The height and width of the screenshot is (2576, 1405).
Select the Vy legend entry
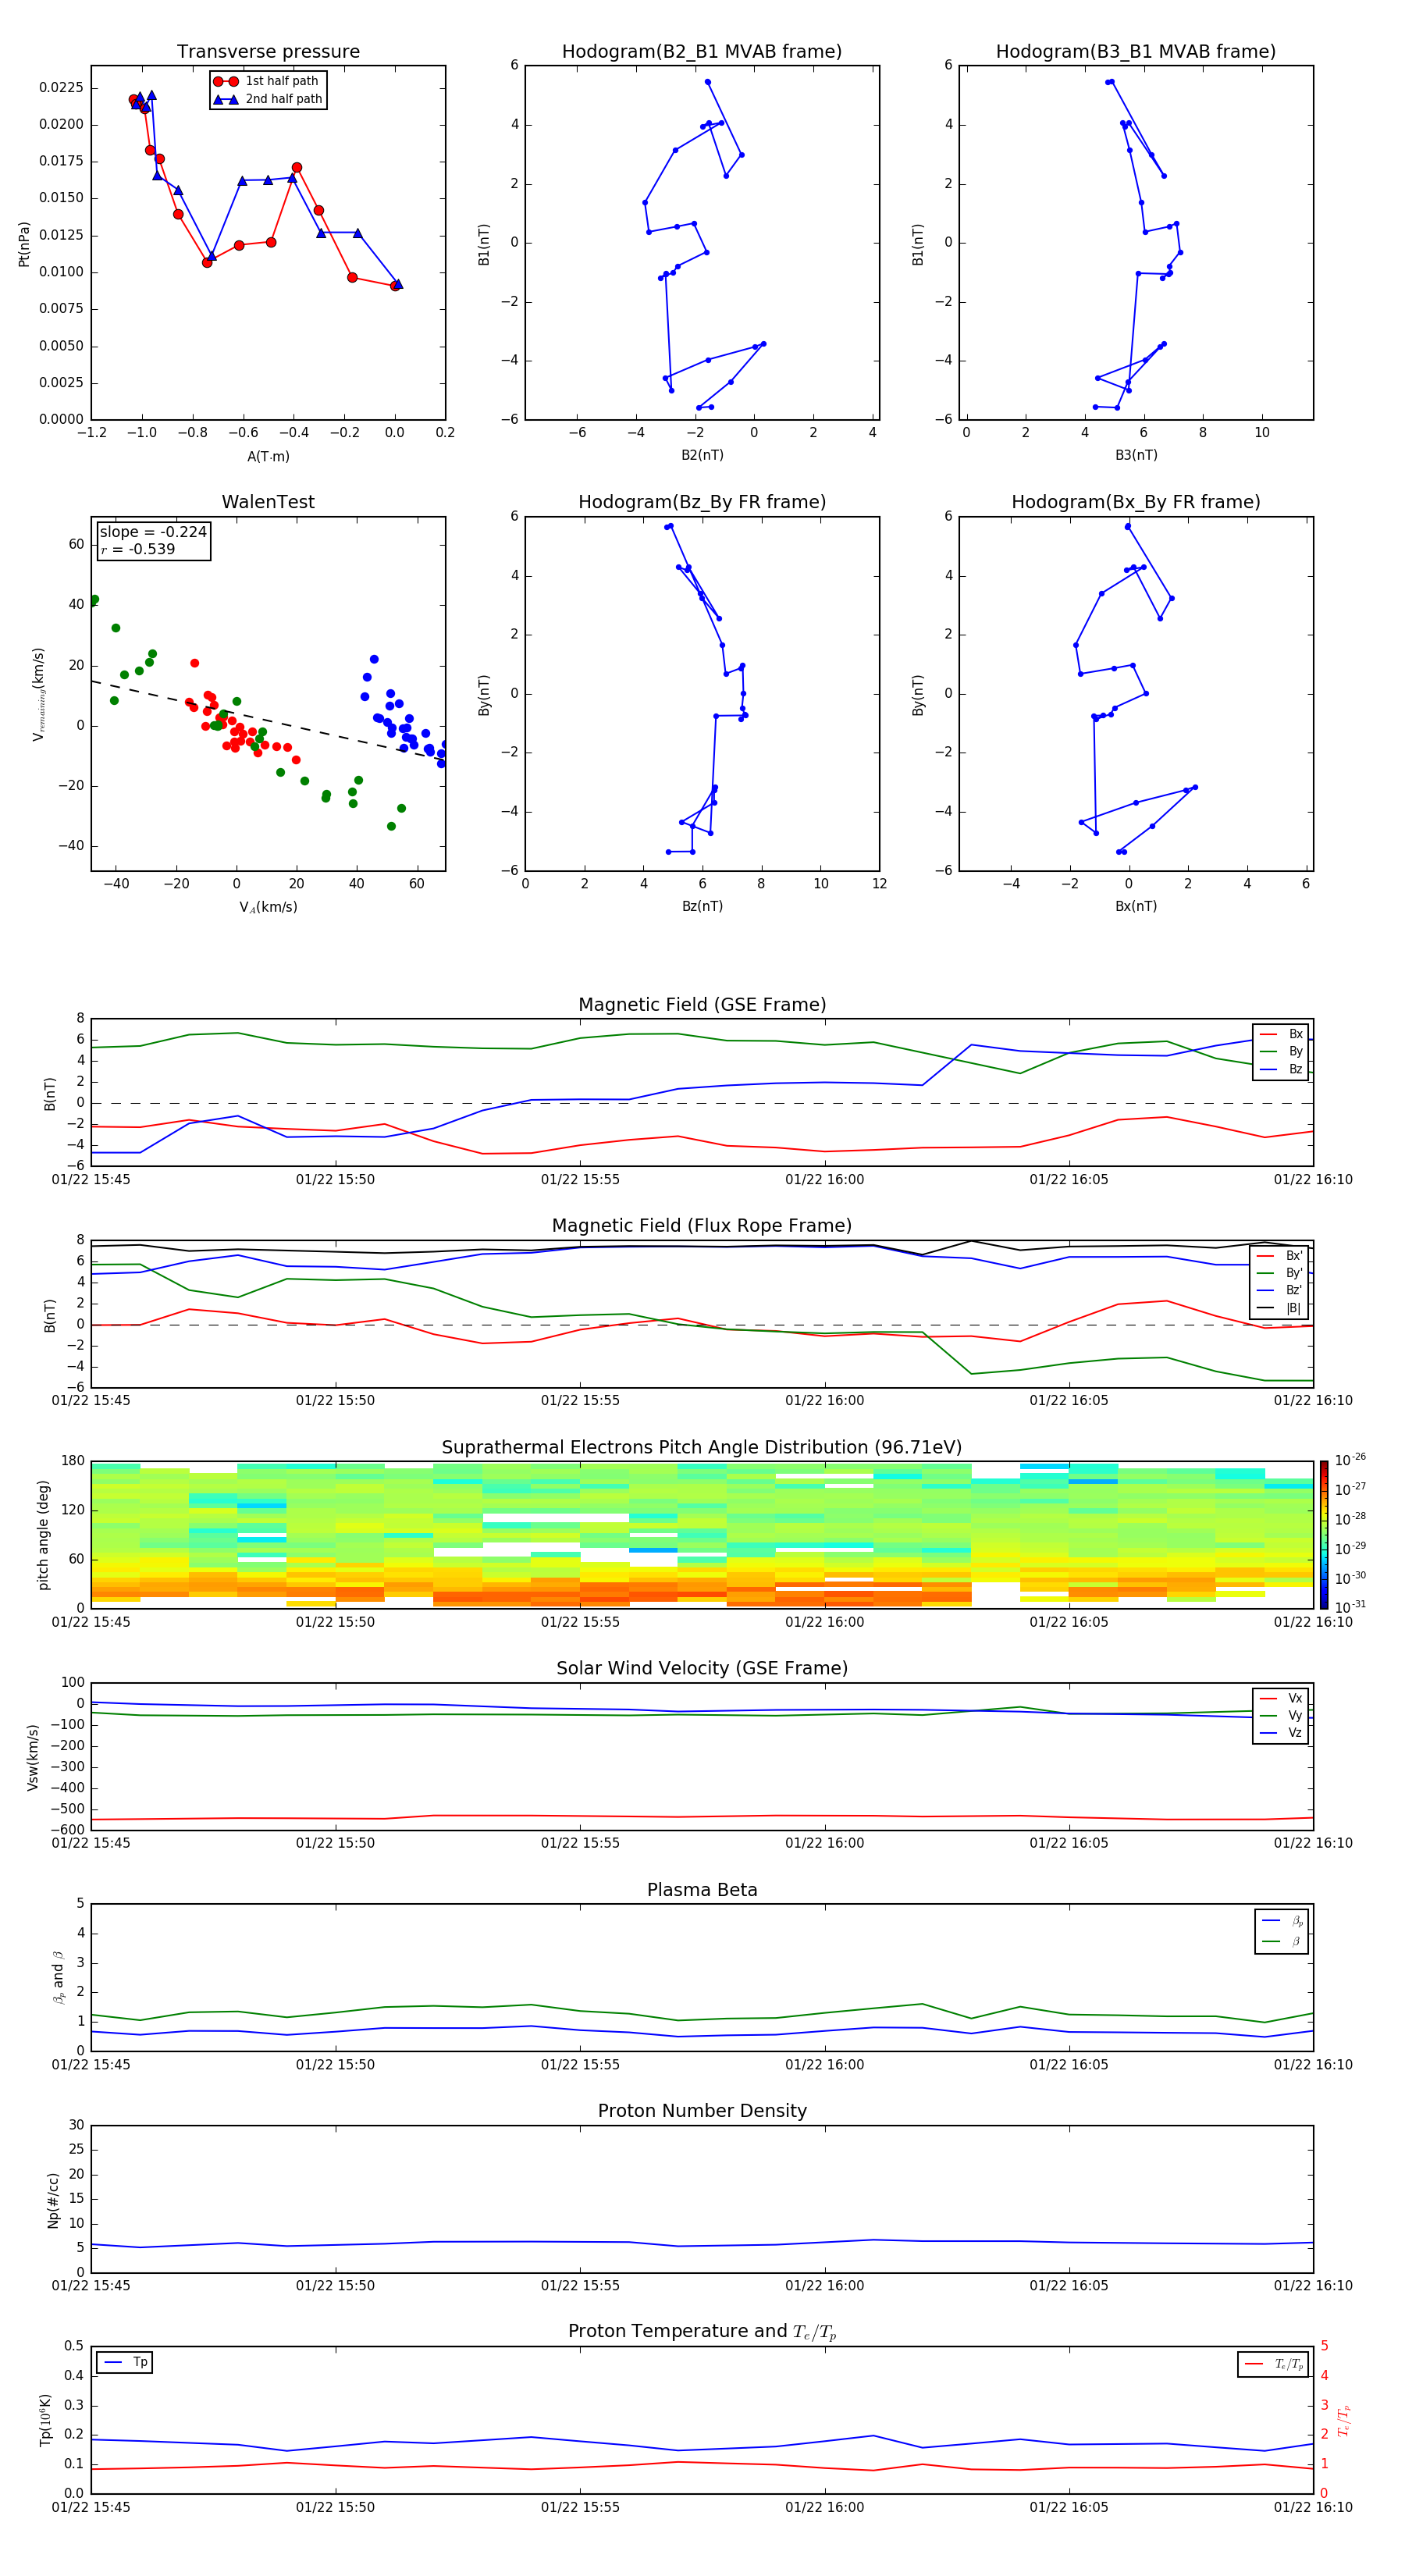(1281, 1715)
